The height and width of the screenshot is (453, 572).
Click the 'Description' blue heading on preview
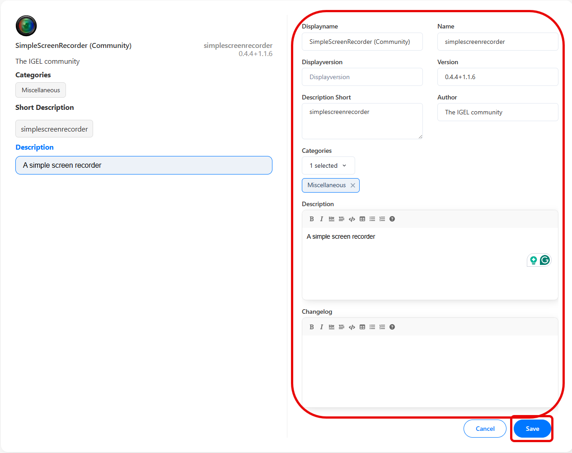pyautogui.click(x=34, y=147)
